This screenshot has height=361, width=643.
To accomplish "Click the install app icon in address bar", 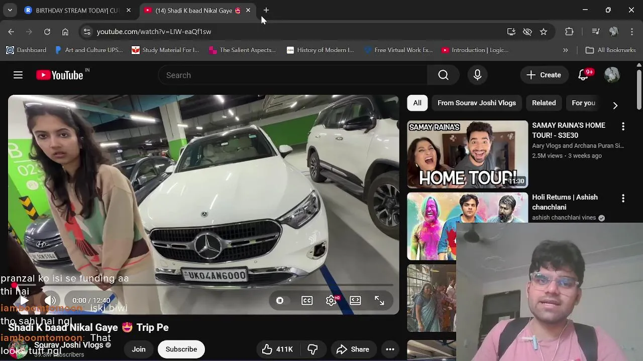I will (x=511, y=32).
